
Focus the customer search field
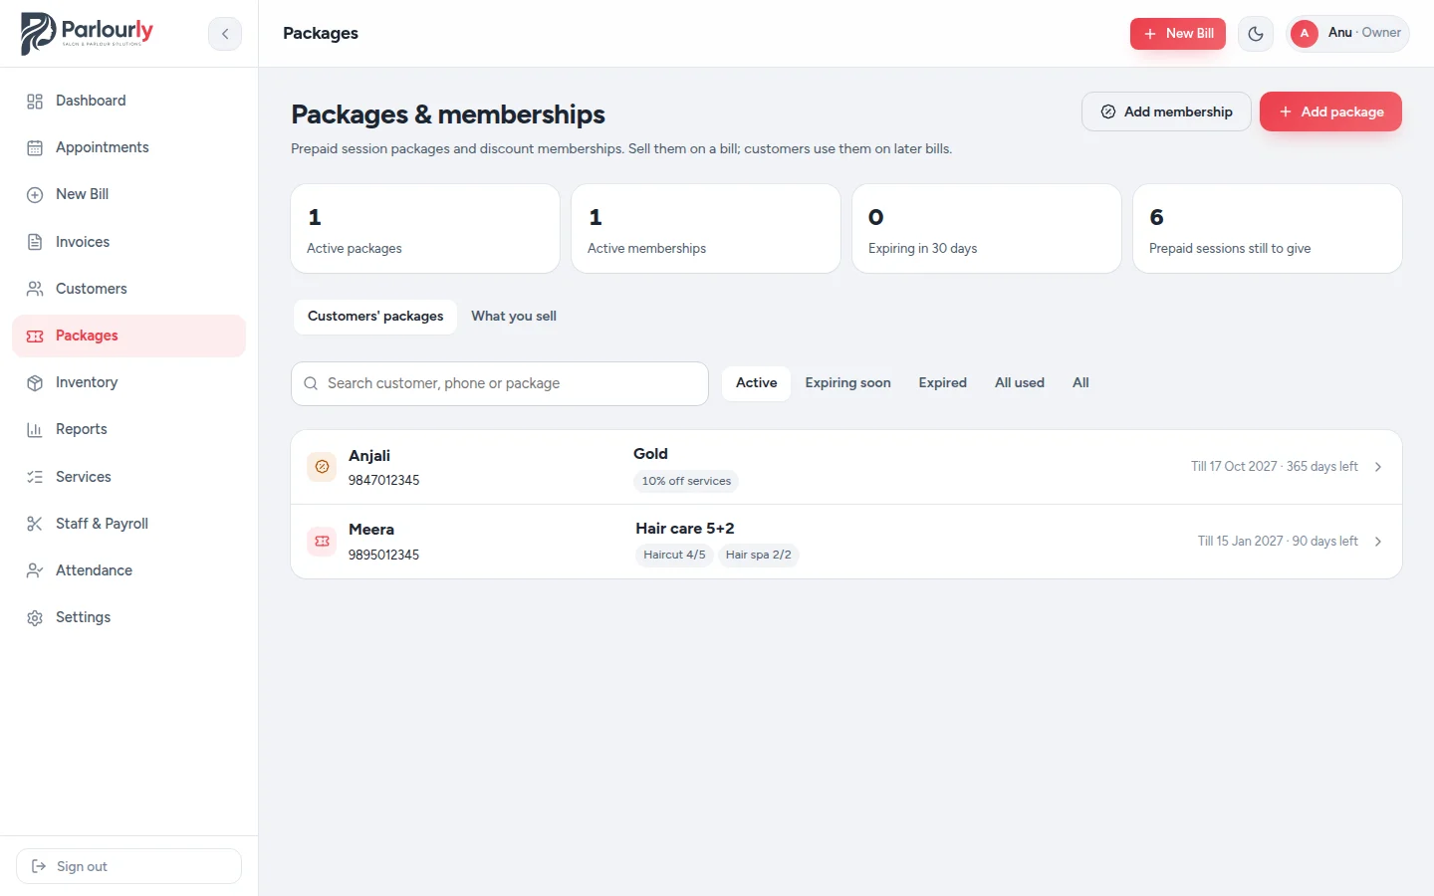[x=500, y=383]
